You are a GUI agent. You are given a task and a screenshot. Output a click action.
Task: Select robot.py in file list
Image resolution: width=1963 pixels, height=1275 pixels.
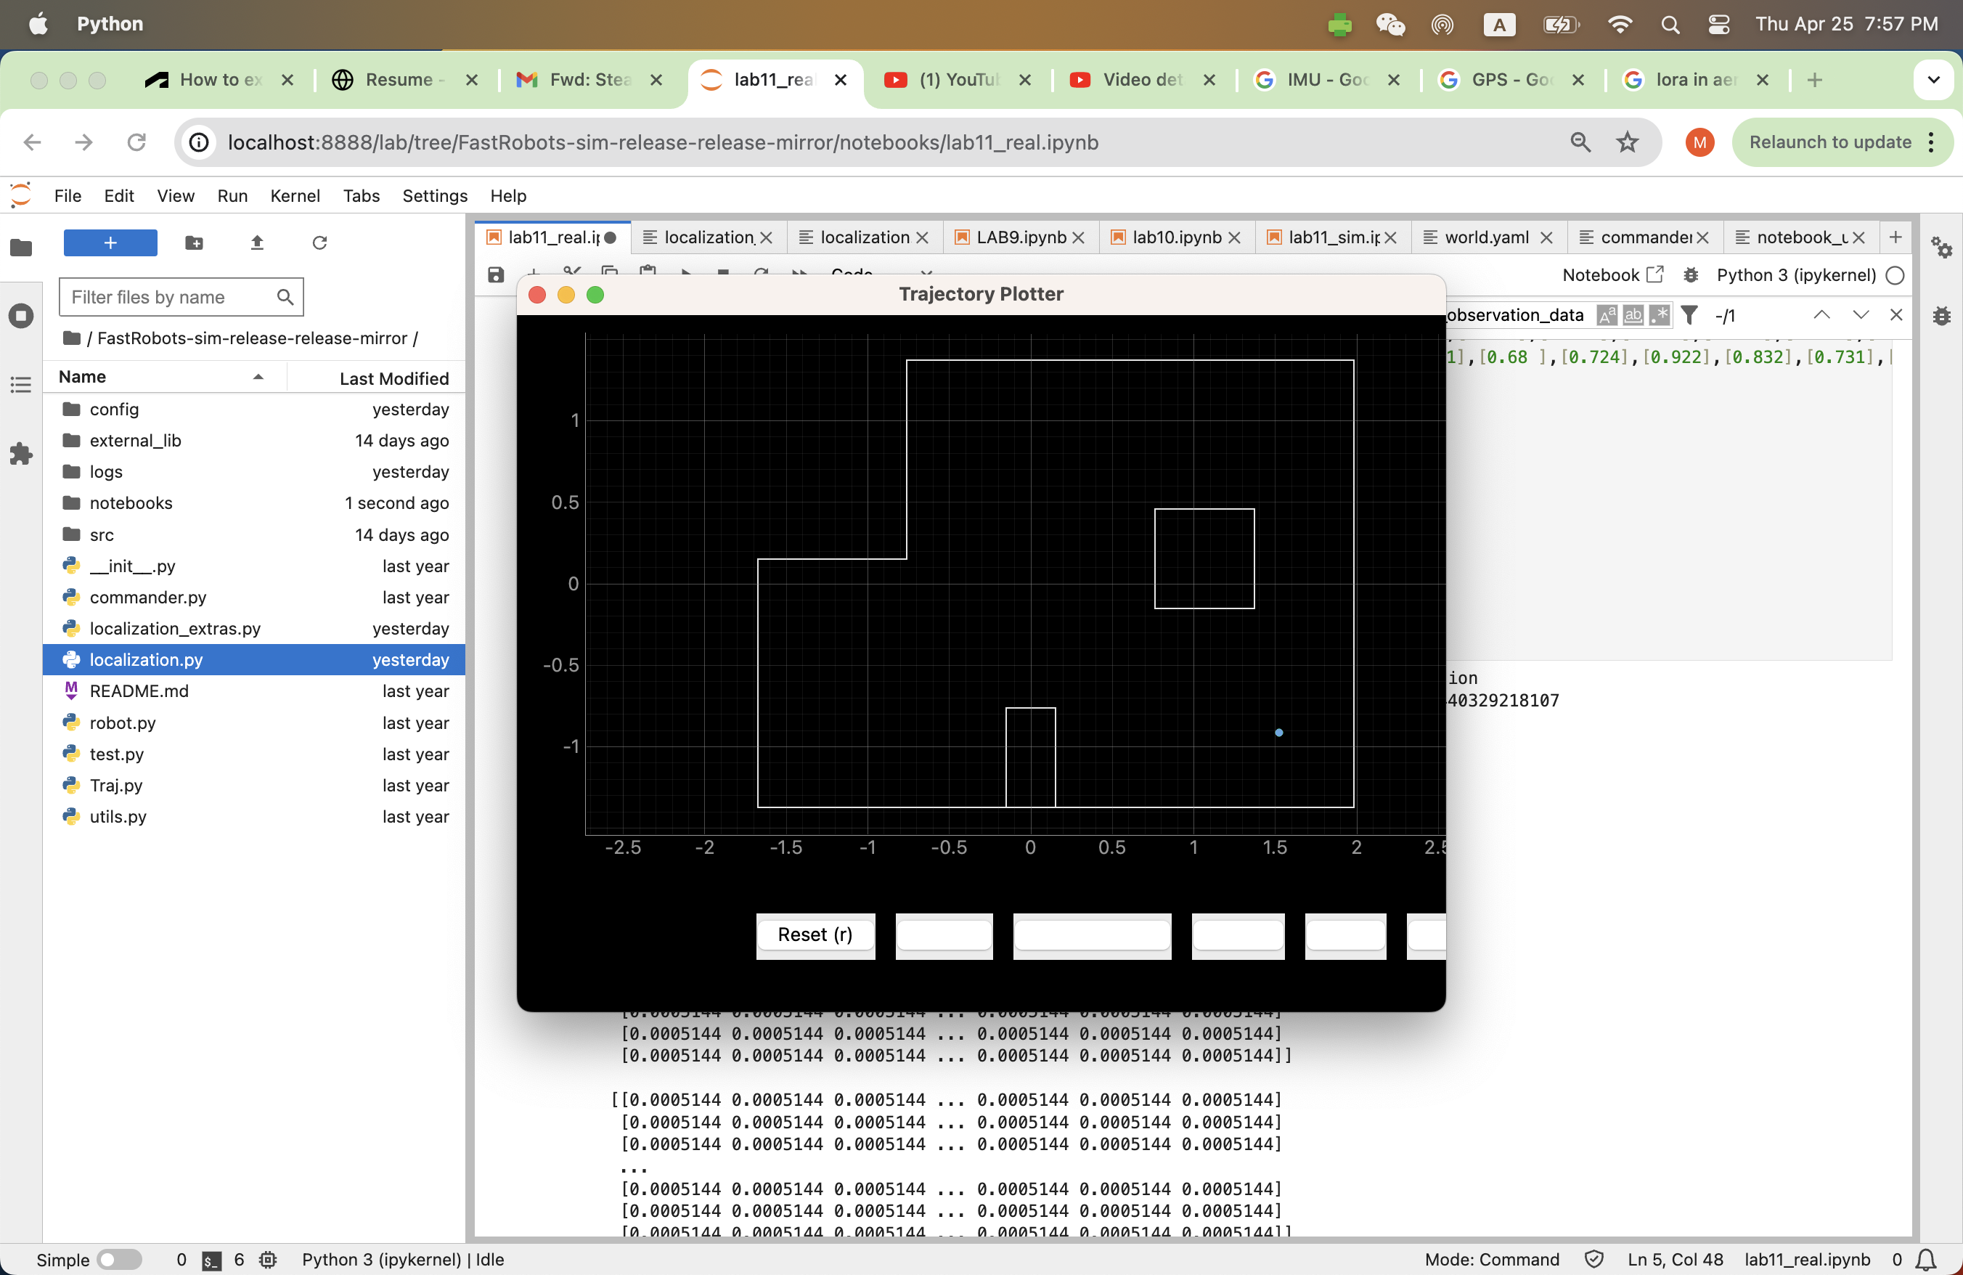pyautogui.click(x=254, y=722)
